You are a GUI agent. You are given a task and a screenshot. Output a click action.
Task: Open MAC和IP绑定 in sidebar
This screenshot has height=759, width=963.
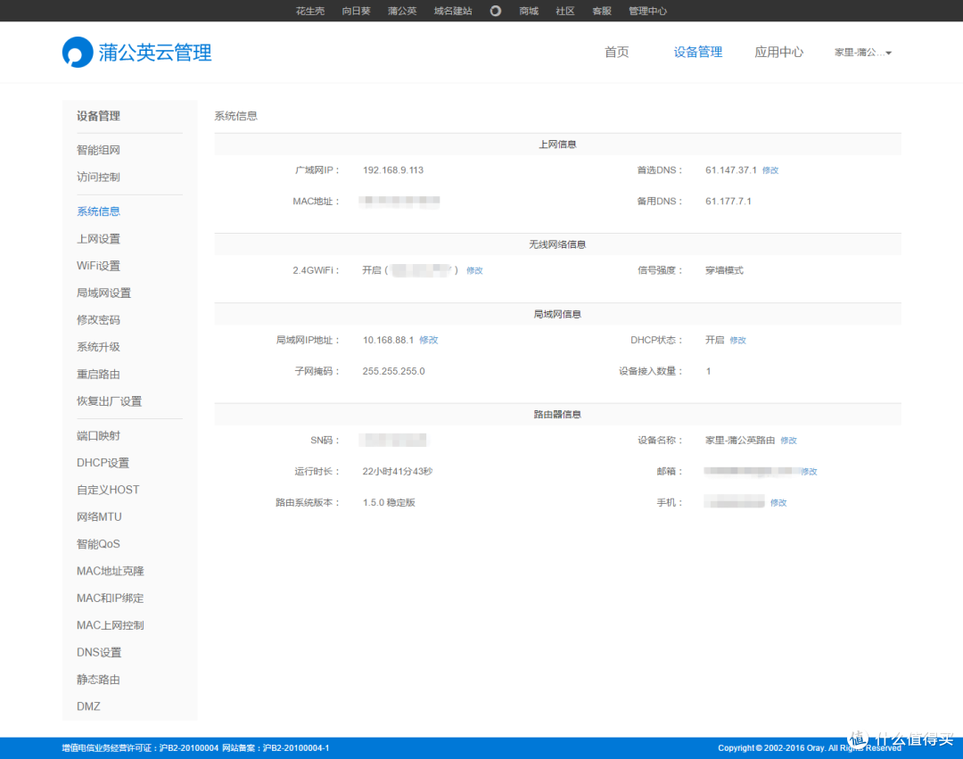click(110, 598)
